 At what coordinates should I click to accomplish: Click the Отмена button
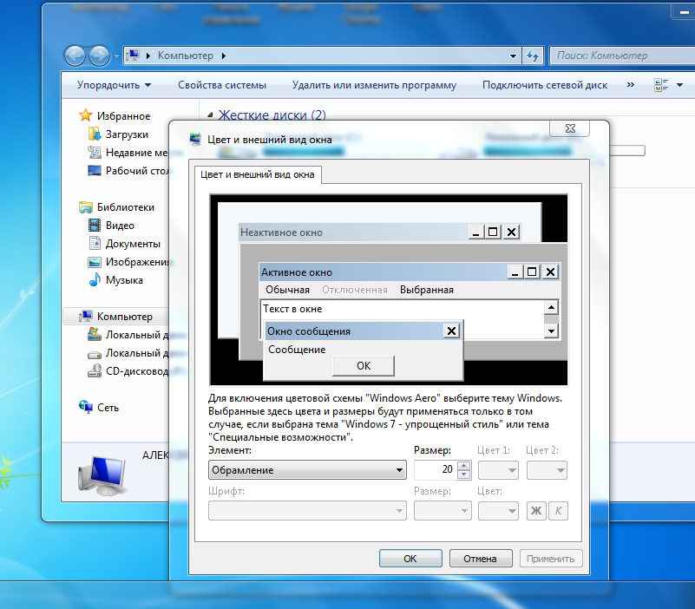(481, 559)
